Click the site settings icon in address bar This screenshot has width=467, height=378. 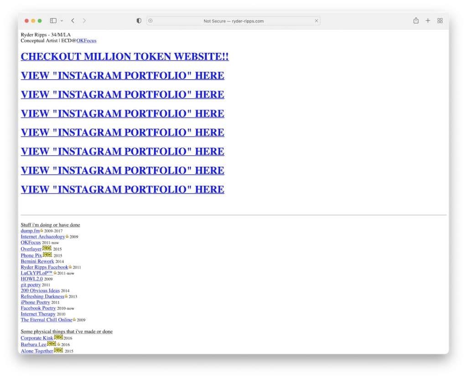150,21
